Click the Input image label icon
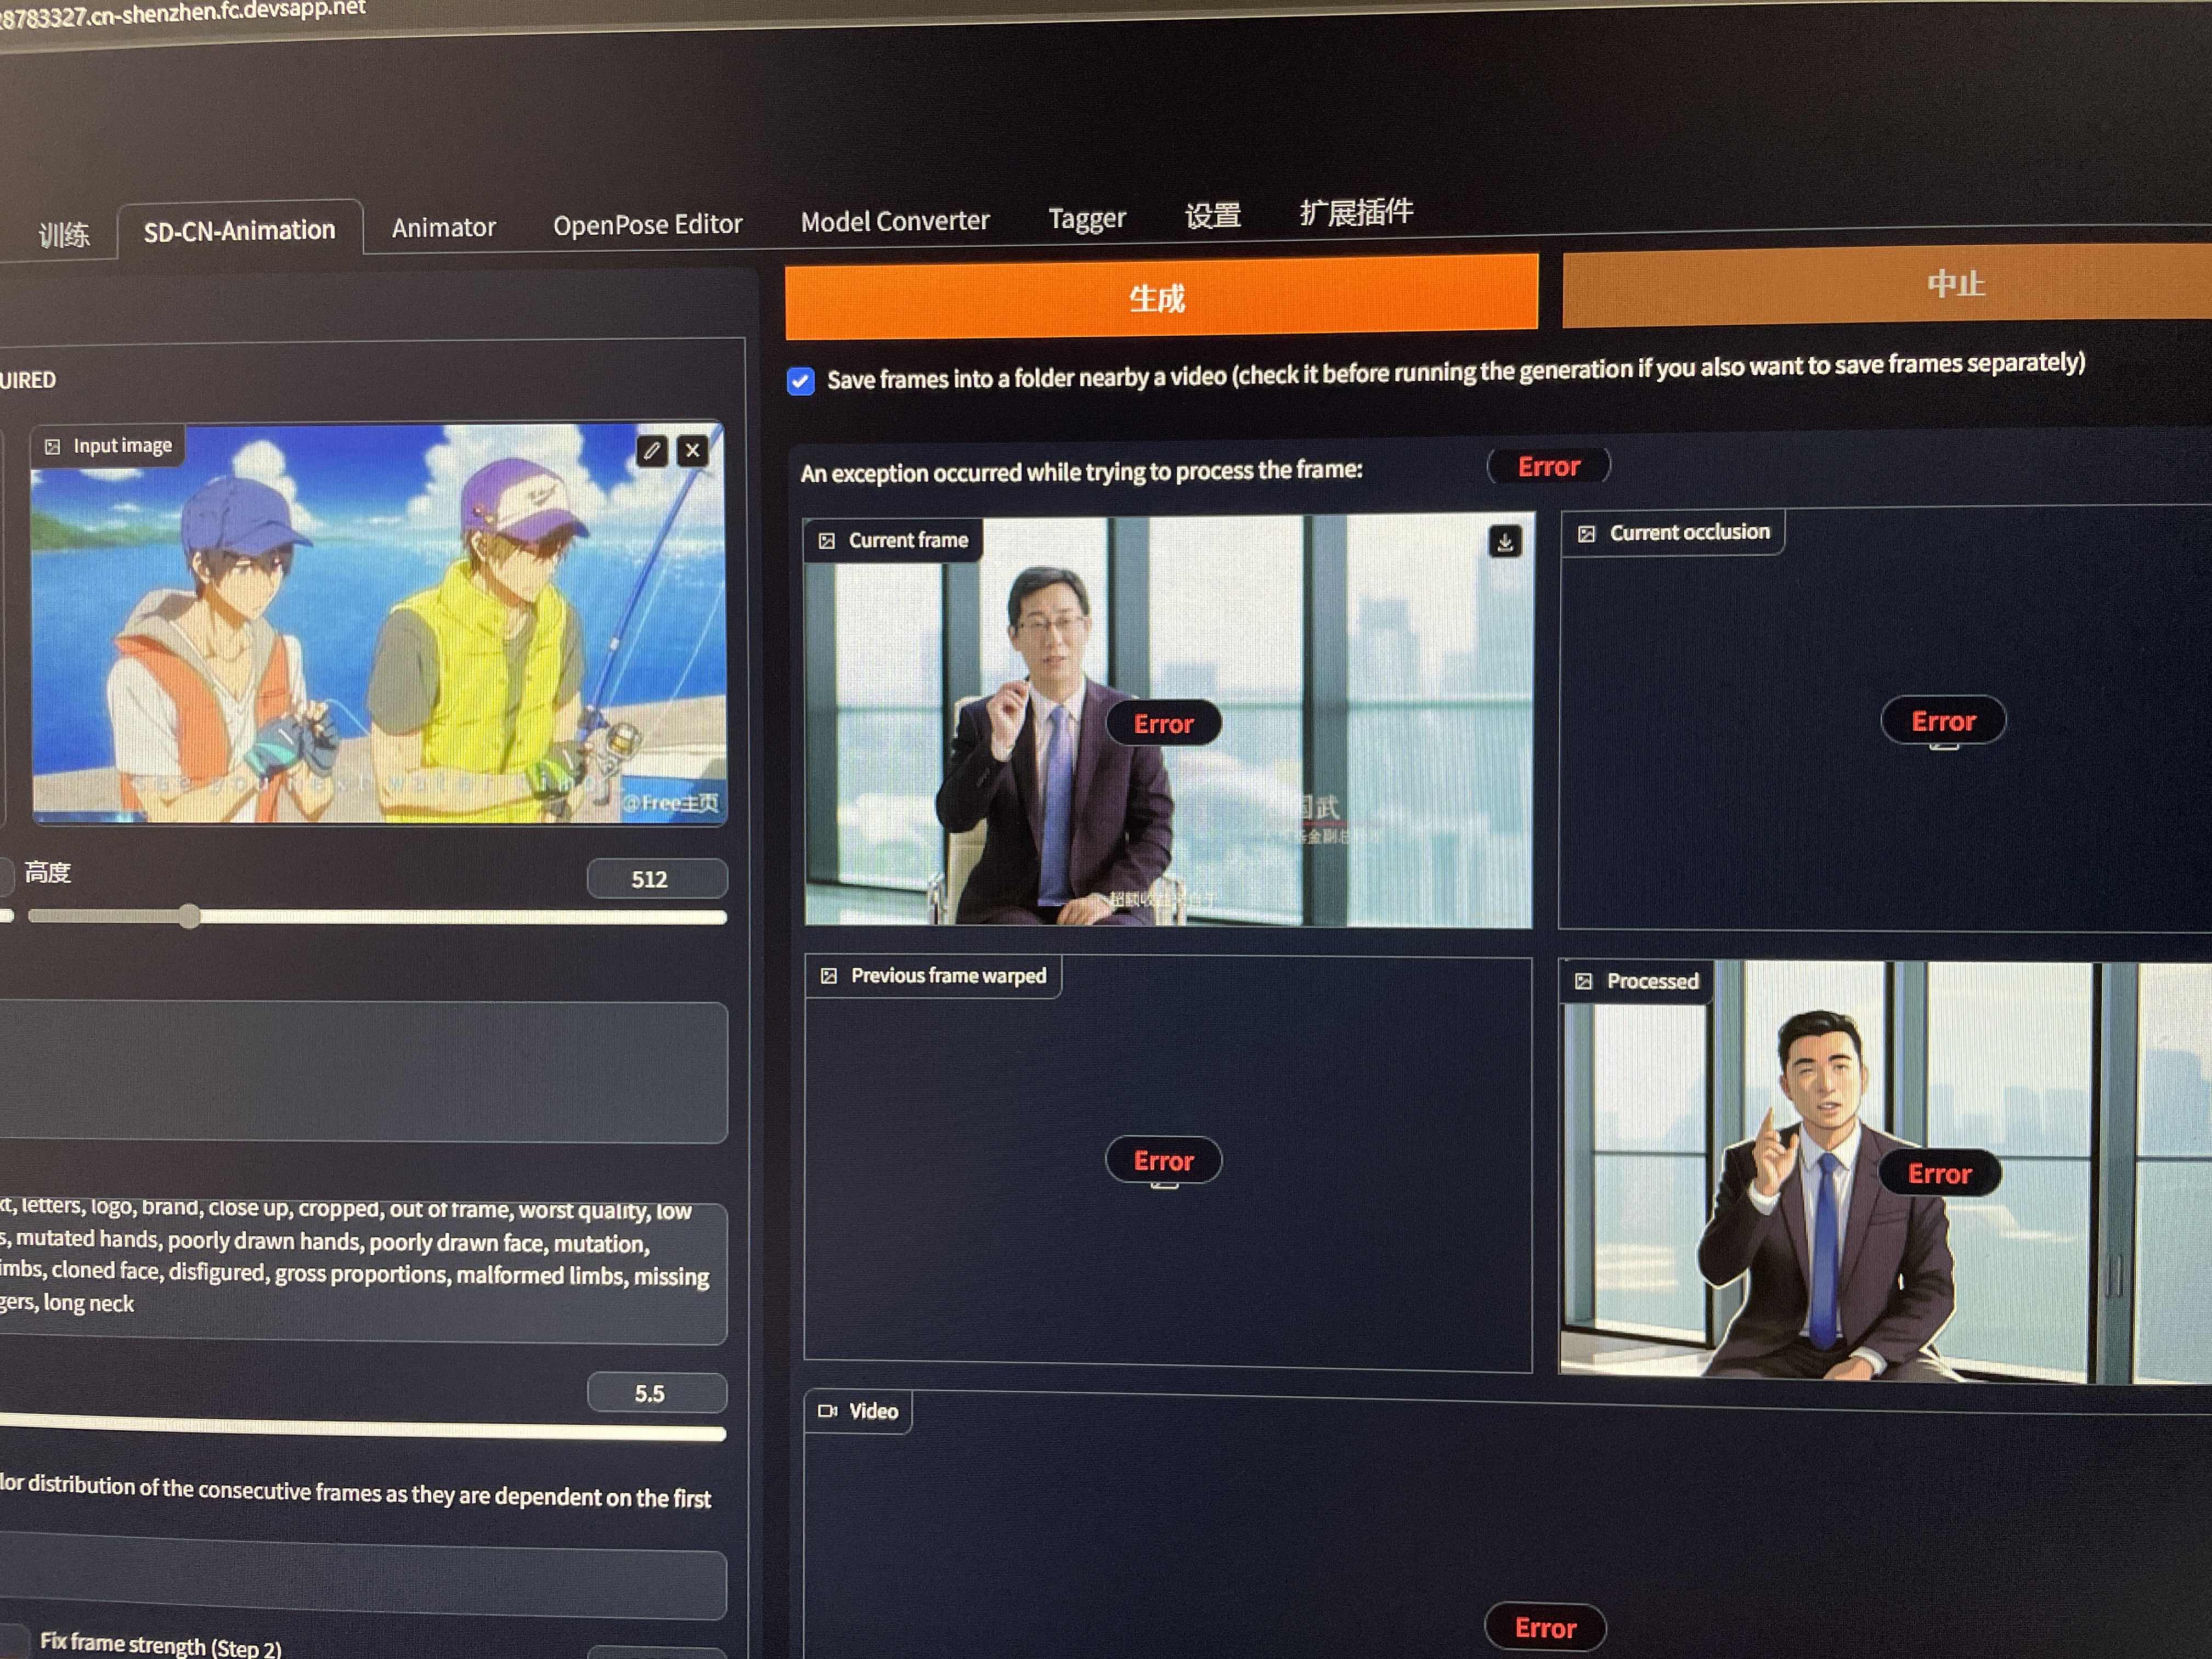 (53, 447)
